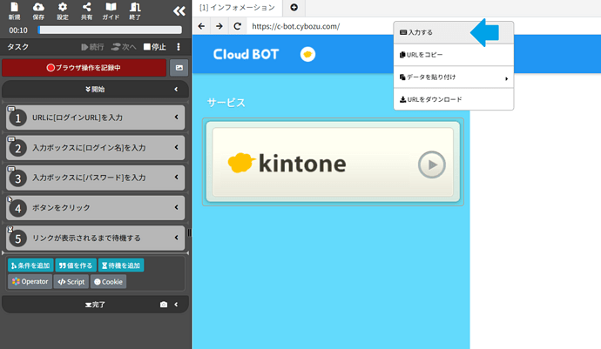
Task: Select step 1 URLに[ログインURL]を入力
Action: tap(95, 117)
